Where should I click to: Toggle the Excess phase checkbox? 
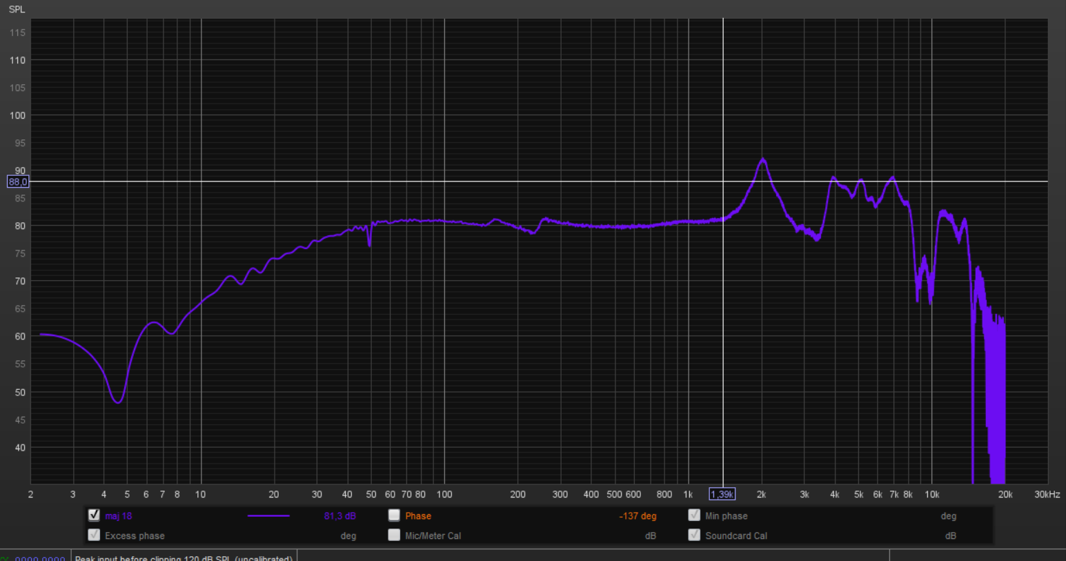pyautogui.click(x=93, y=535)
